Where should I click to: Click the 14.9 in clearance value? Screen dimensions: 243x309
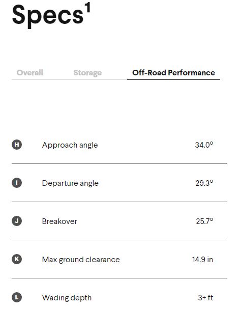pos(203,259)
